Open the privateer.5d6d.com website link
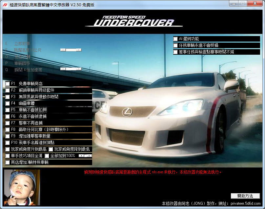The width and height of the screenshot is (265, 209). (246, 204)
